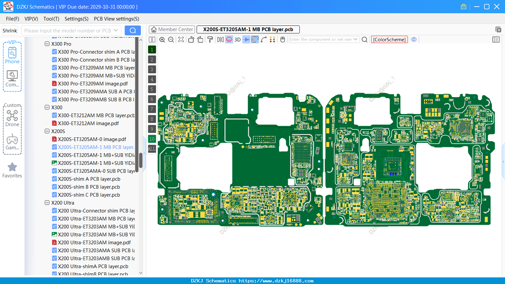
Task: Open the Tool(T) menu
Action: 51,19
